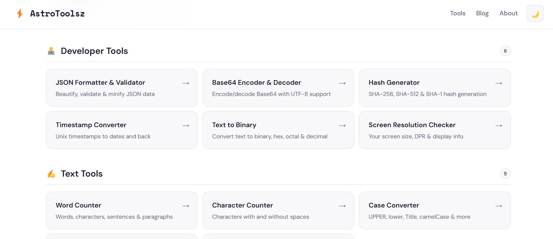
Task: Click "UPPER, lower, Title, camelCase & more"
Action: coord(420,217)
